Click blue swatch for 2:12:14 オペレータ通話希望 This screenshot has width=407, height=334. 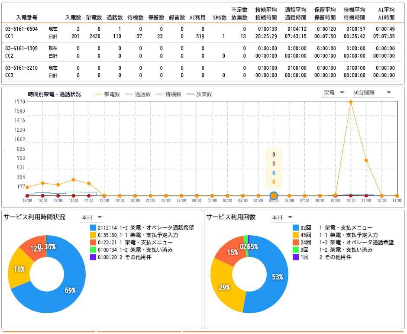click(x=93, y=227)
